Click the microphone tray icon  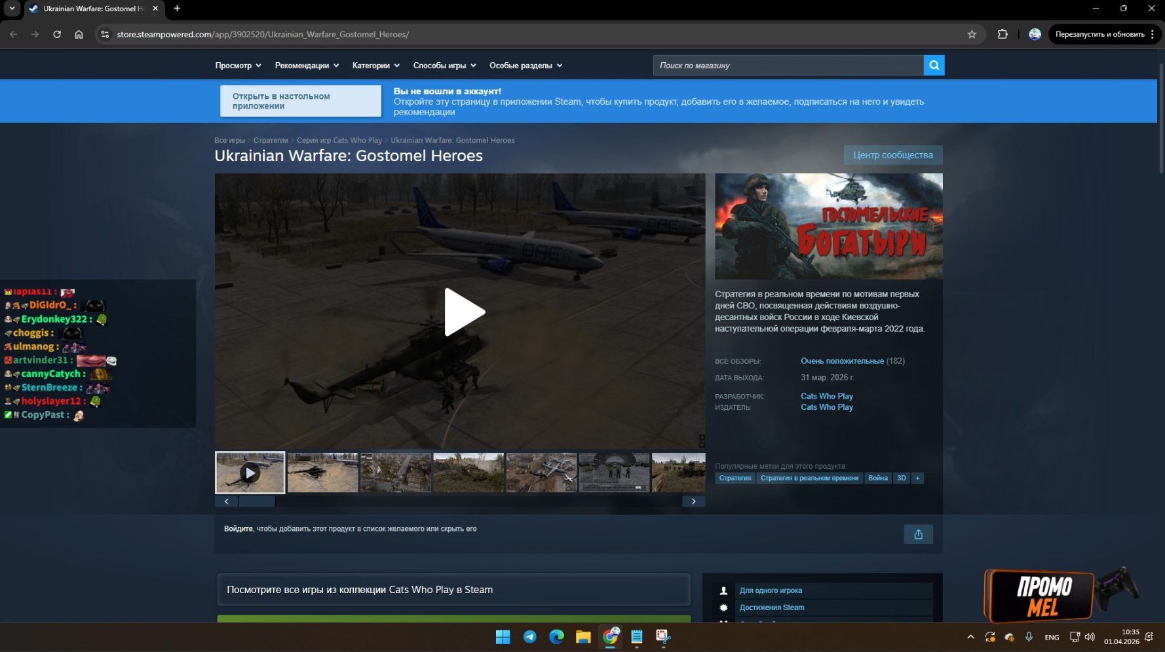pos(1029,637)
